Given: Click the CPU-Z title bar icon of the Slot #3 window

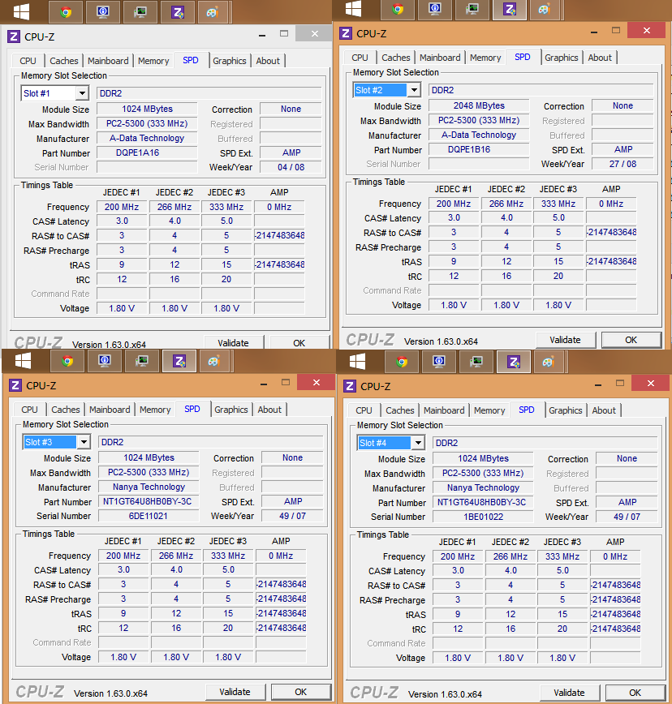Looking at the screenshot, I should (15, 385).
